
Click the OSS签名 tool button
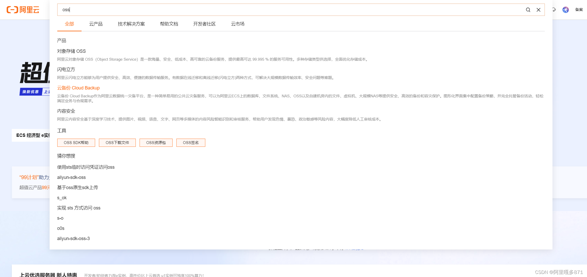click(x=191, y=143)
